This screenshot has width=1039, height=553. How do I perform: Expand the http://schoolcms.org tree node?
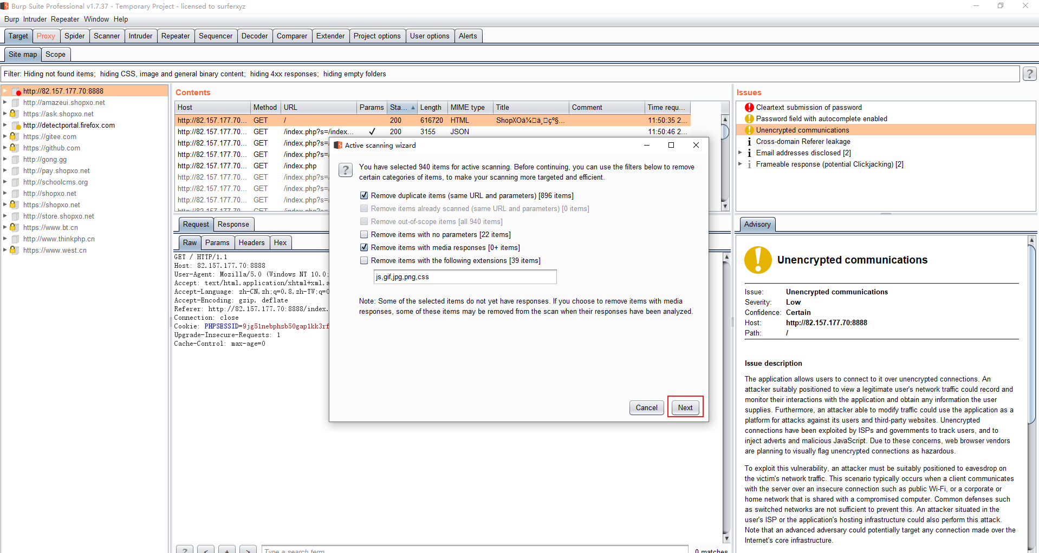click(x=5, y=182)
